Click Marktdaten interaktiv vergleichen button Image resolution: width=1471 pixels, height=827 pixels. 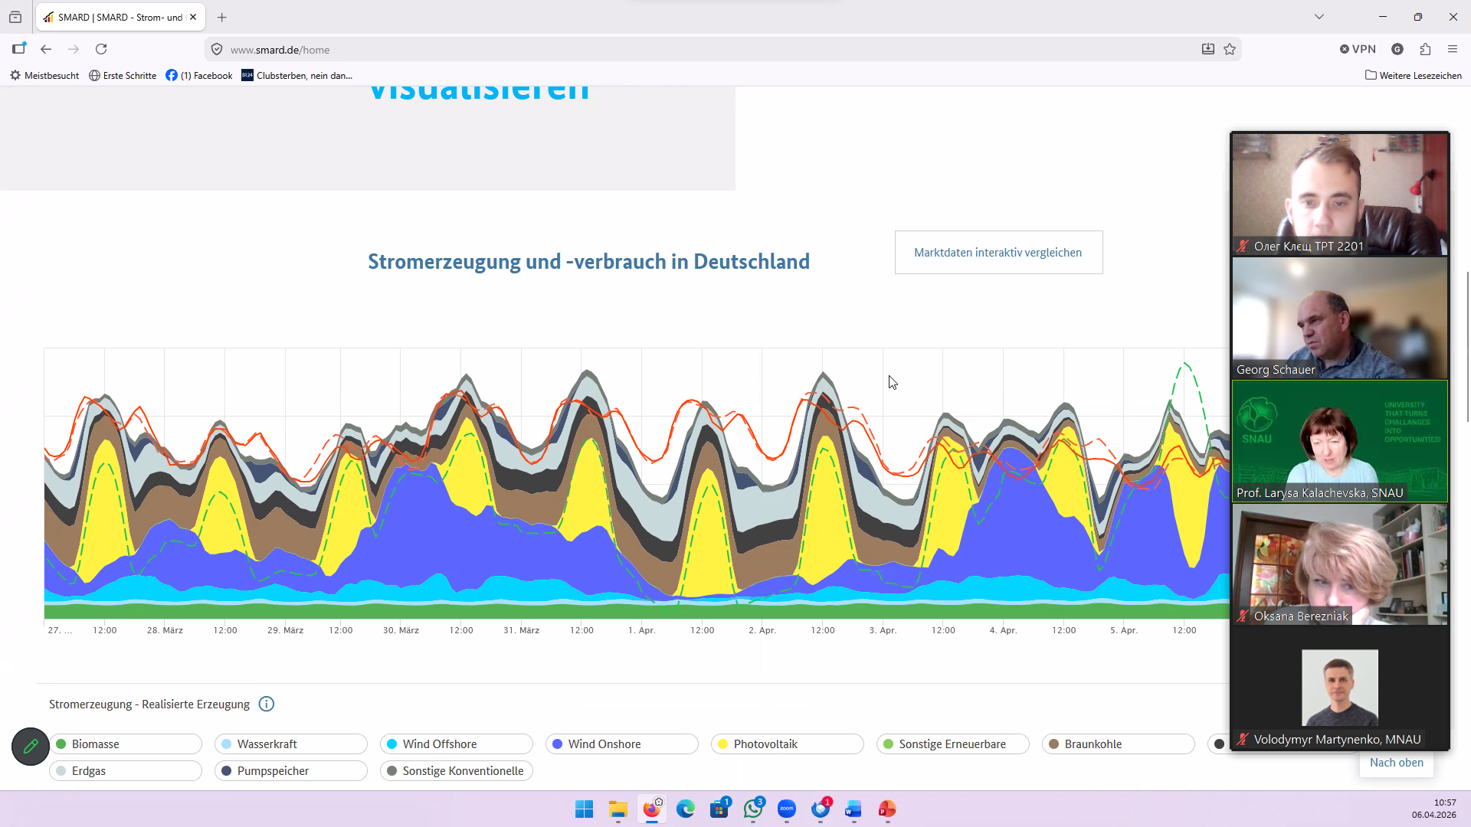[998, 252]
